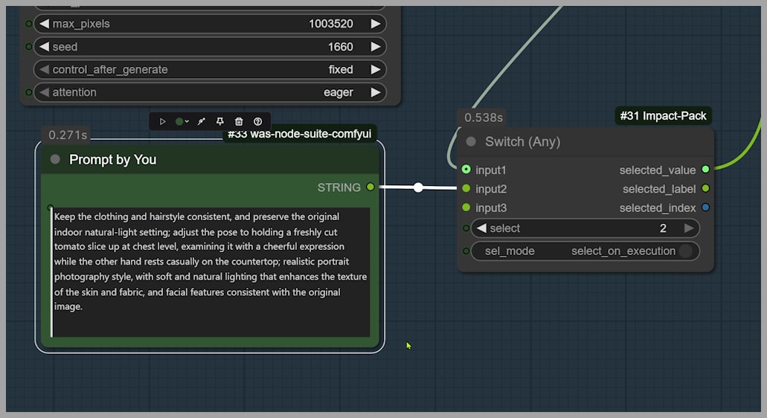
Task: Decrease the select value with left arrow
Action: click(481, 228)
